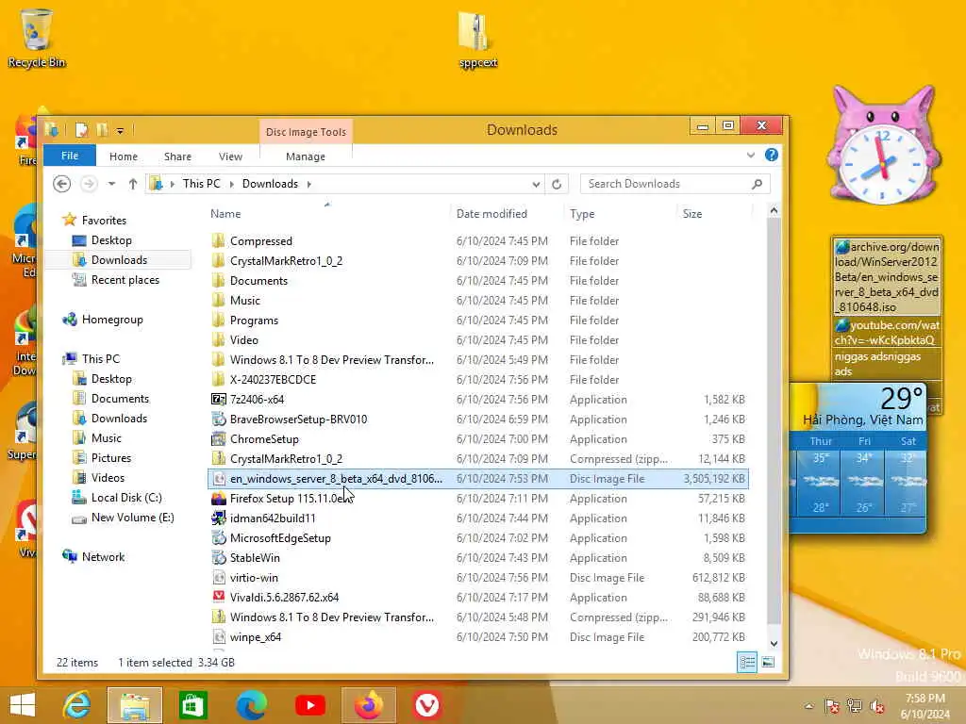Select New Volume (E:) drive
966x724 pixels.
[x=132, y=518]
